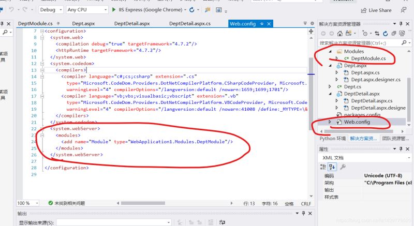Open DeptModule.cs in Solution Explorer
Image resolution: width=414 pixels, height=226 pixels.
[368, 58]
